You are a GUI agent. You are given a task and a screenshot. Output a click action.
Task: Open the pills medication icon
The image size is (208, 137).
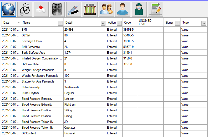[41, 9]
